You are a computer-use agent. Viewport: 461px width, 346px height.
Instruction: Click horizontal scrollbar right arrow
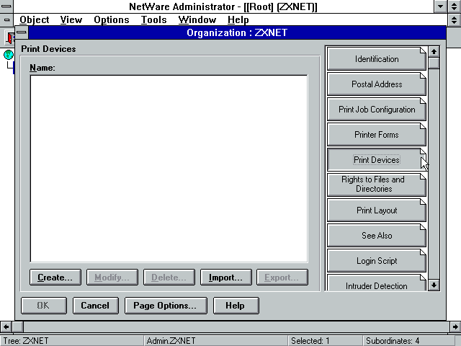click(x=455, y=327)
